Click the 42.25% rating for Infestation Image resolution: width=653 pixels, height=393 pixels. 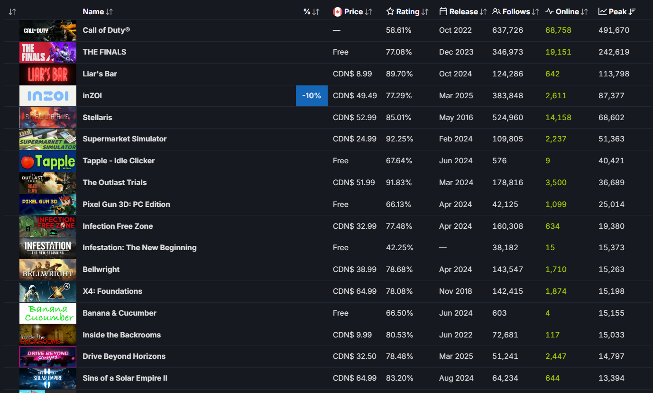[399, 248]
